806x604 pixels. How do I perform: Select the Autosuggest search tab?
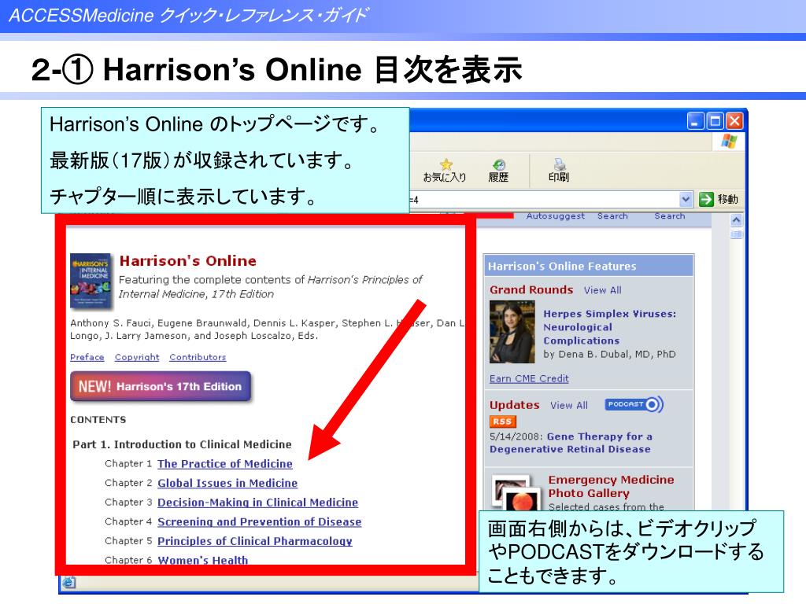(x=555, y=216)
